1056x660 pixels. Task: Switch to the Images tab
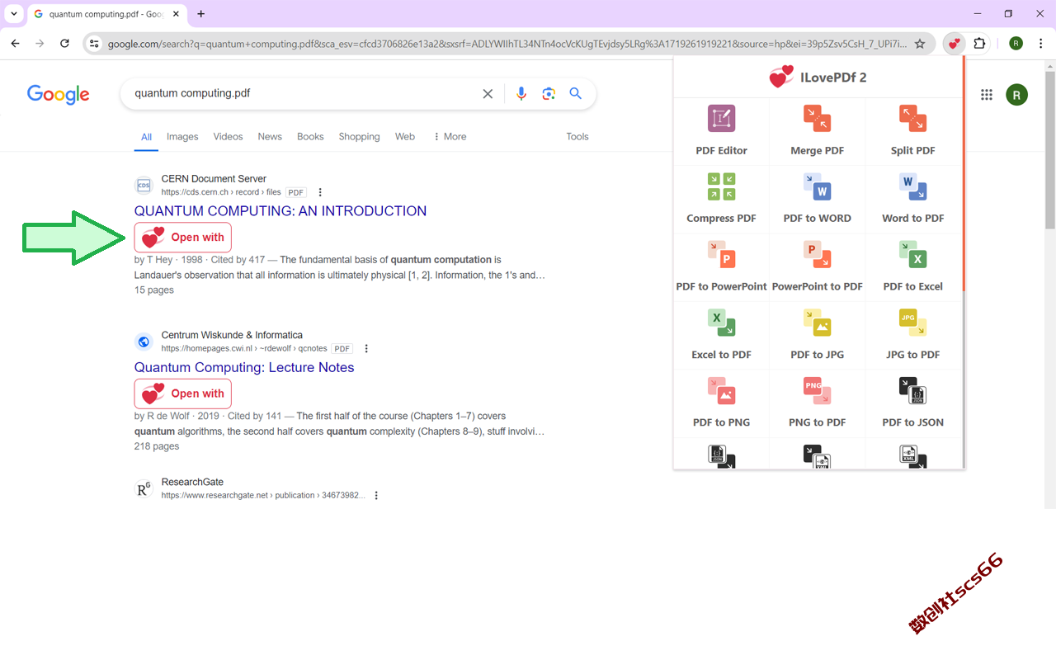182,137
